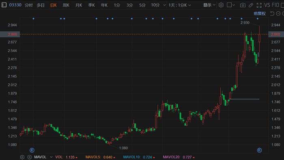Enter fullscreen chart mode icon
Screen dimensions: 284x160
point(259,5)
